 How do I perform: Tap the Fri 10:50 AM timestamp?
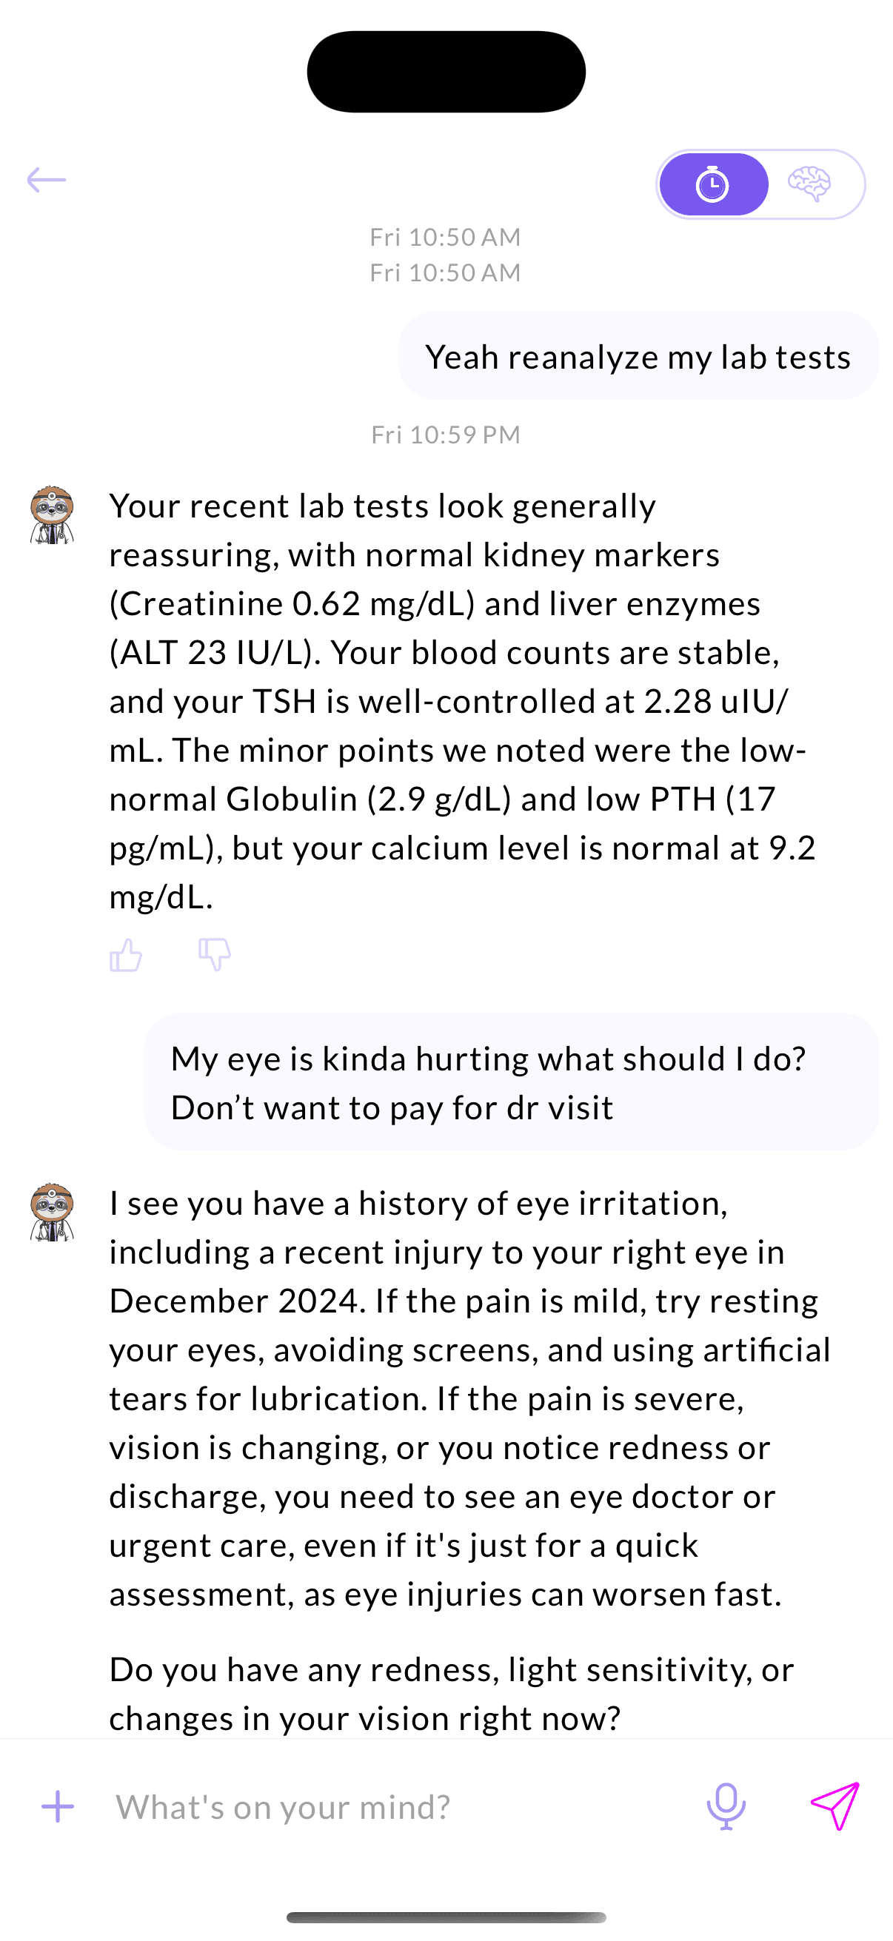pyautogui.click(x=446, y=238)
